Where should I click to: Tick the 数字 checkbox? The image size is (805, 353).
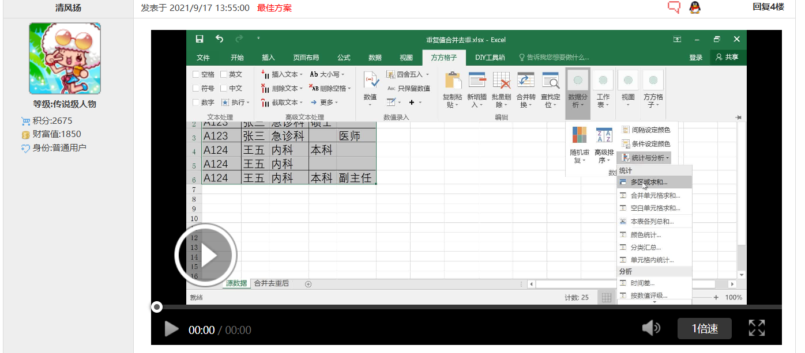pyautogui.click(x=196, y=103)
